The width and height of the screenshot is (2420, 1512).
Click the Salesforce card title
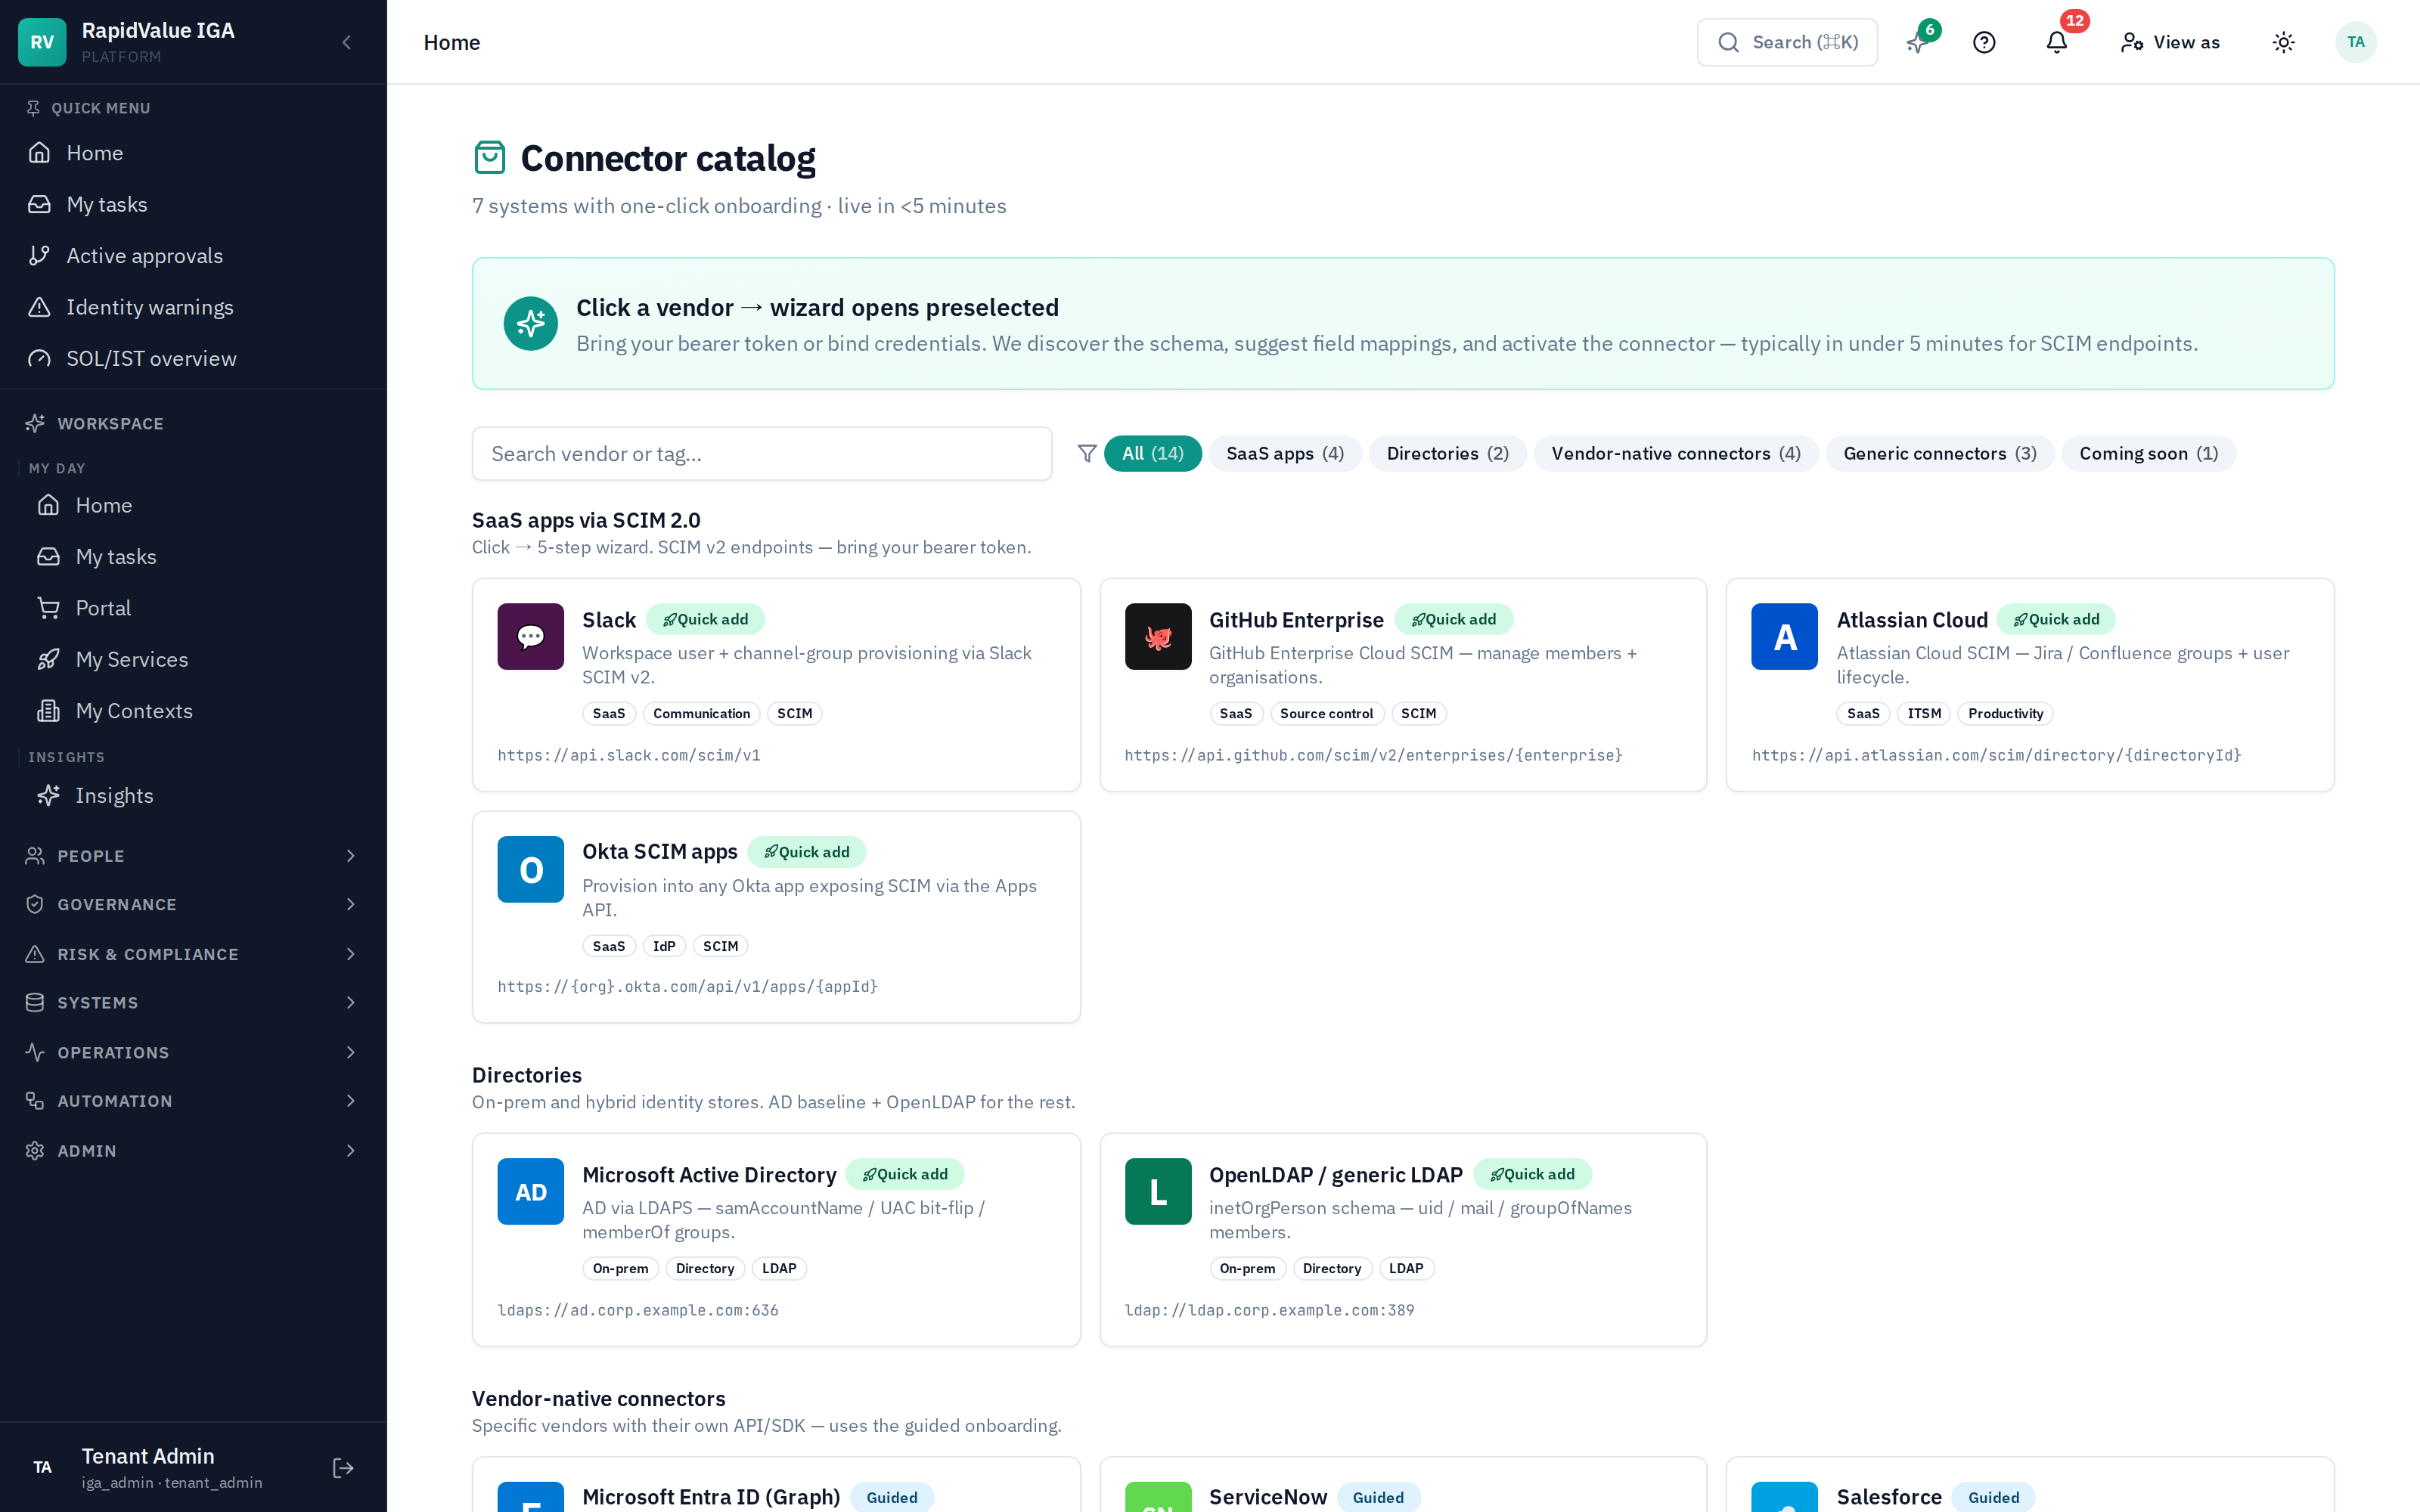point(1889,1496)
